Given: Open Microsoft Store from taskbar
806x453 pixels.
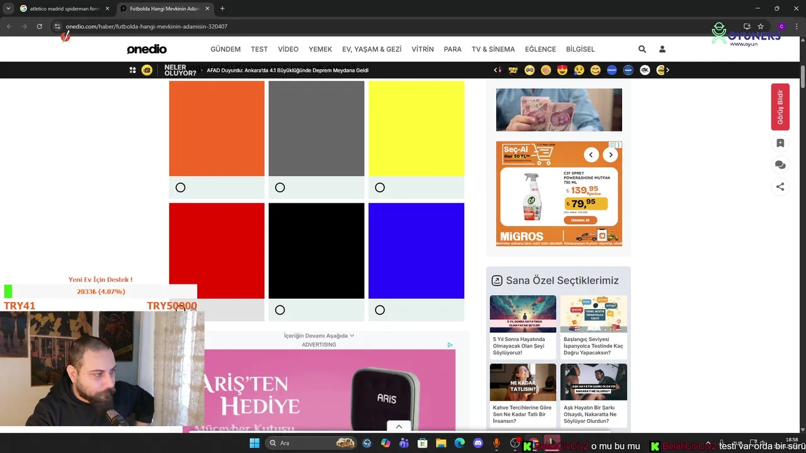Looking at the screenshot, I should [x=423, y=443].
